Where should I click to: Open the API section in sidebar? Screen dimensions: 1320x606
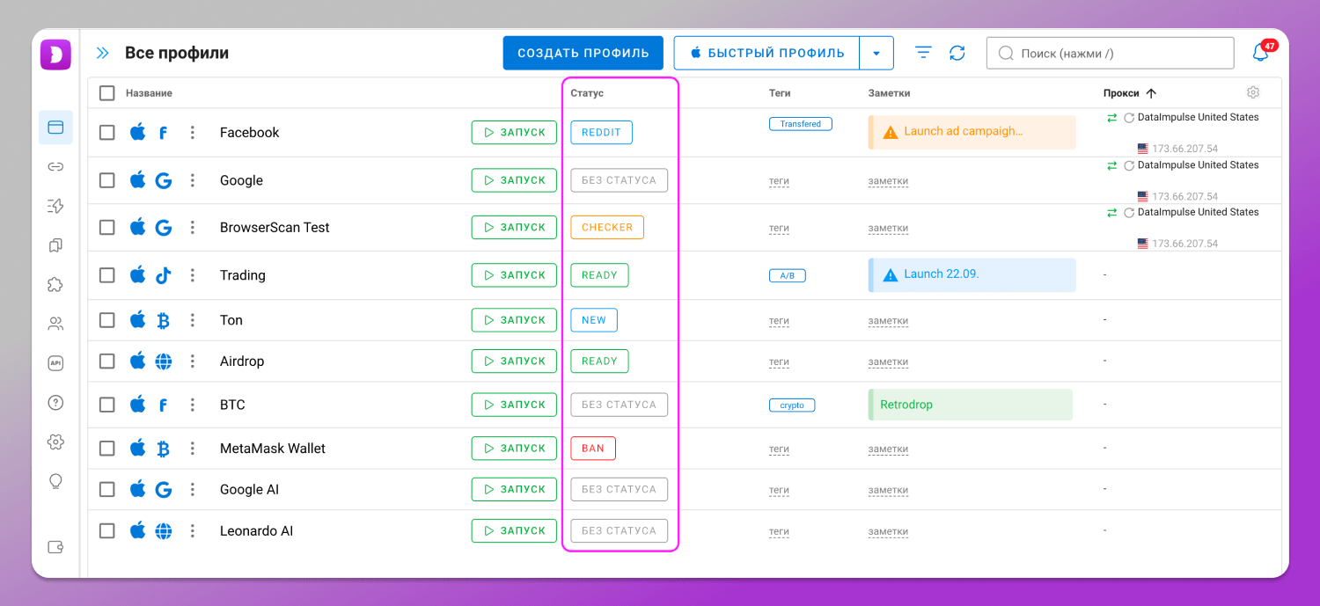point(55,363)
